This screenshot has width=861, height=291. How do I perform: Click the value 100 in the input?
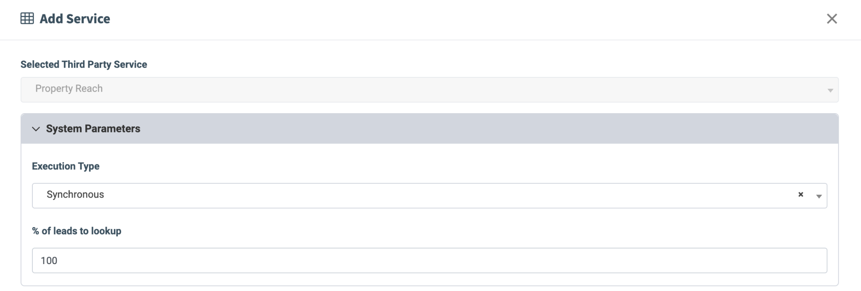click(x=49, y=261)
